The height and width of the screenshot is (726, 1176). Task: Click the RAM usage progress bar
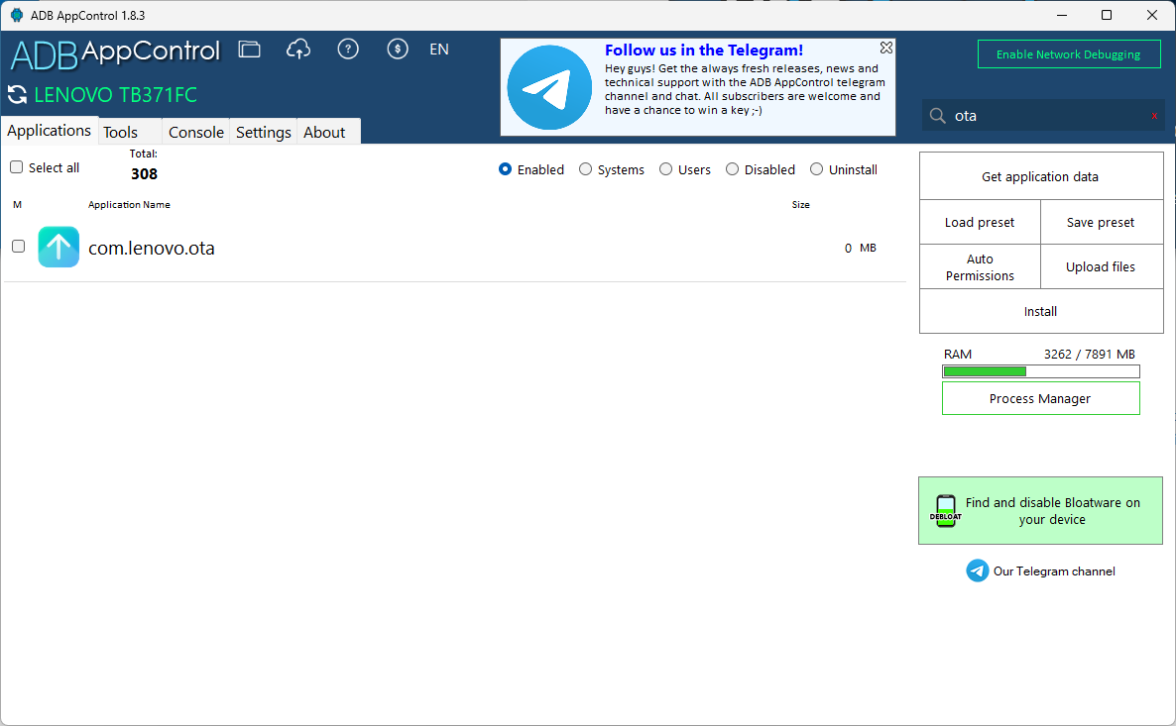[1040, 371]
